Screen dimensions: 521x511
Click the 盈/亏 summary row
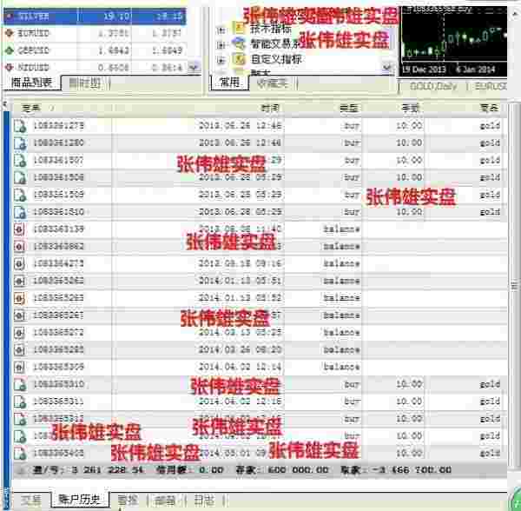click(x=260, y=470)
